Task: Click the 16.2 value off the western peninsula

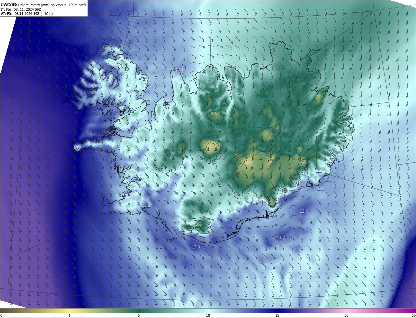Action: pyautogui.click(x=77, y=148)
